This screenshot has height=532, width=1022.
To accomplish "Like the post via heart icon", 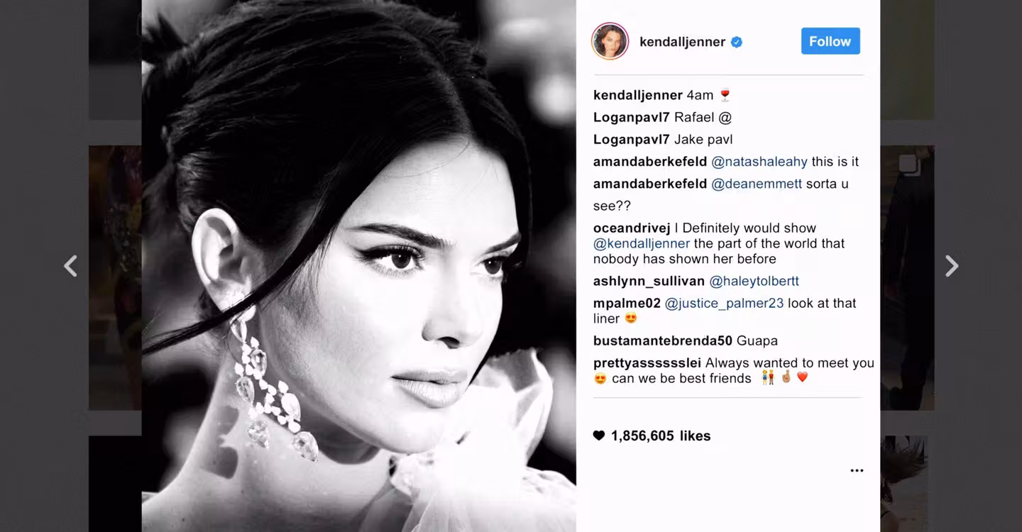I will pyautogui.click(x=599, y=436).
